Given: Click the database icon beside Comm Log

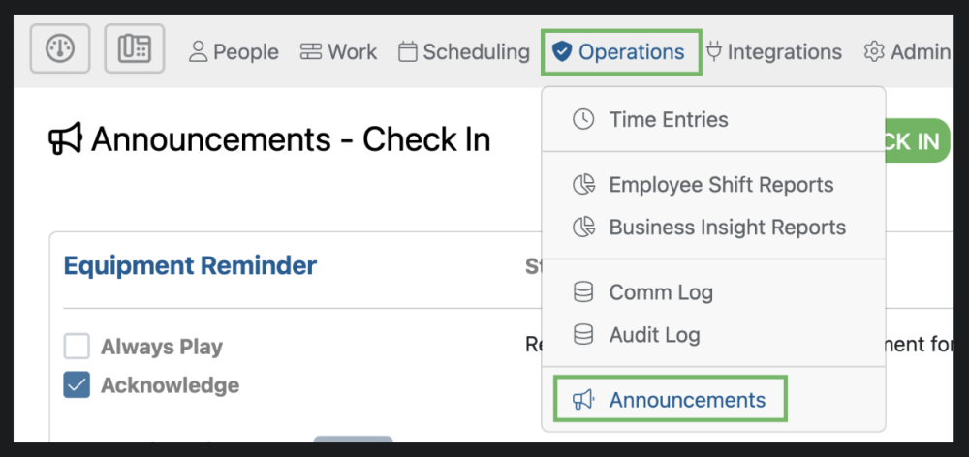Looking at the screenshot, I should tap(583, 292).
